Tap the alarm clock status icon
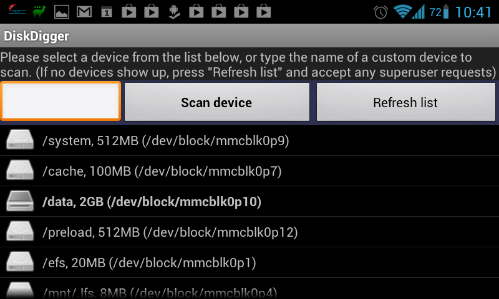This screenshot has width=499, height=299. coord(380,12)
